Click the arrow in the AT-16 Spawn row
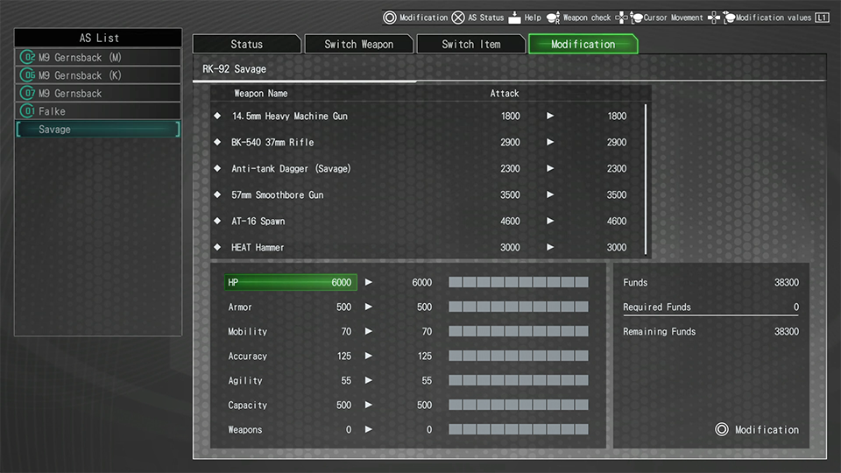 [550, 221]
